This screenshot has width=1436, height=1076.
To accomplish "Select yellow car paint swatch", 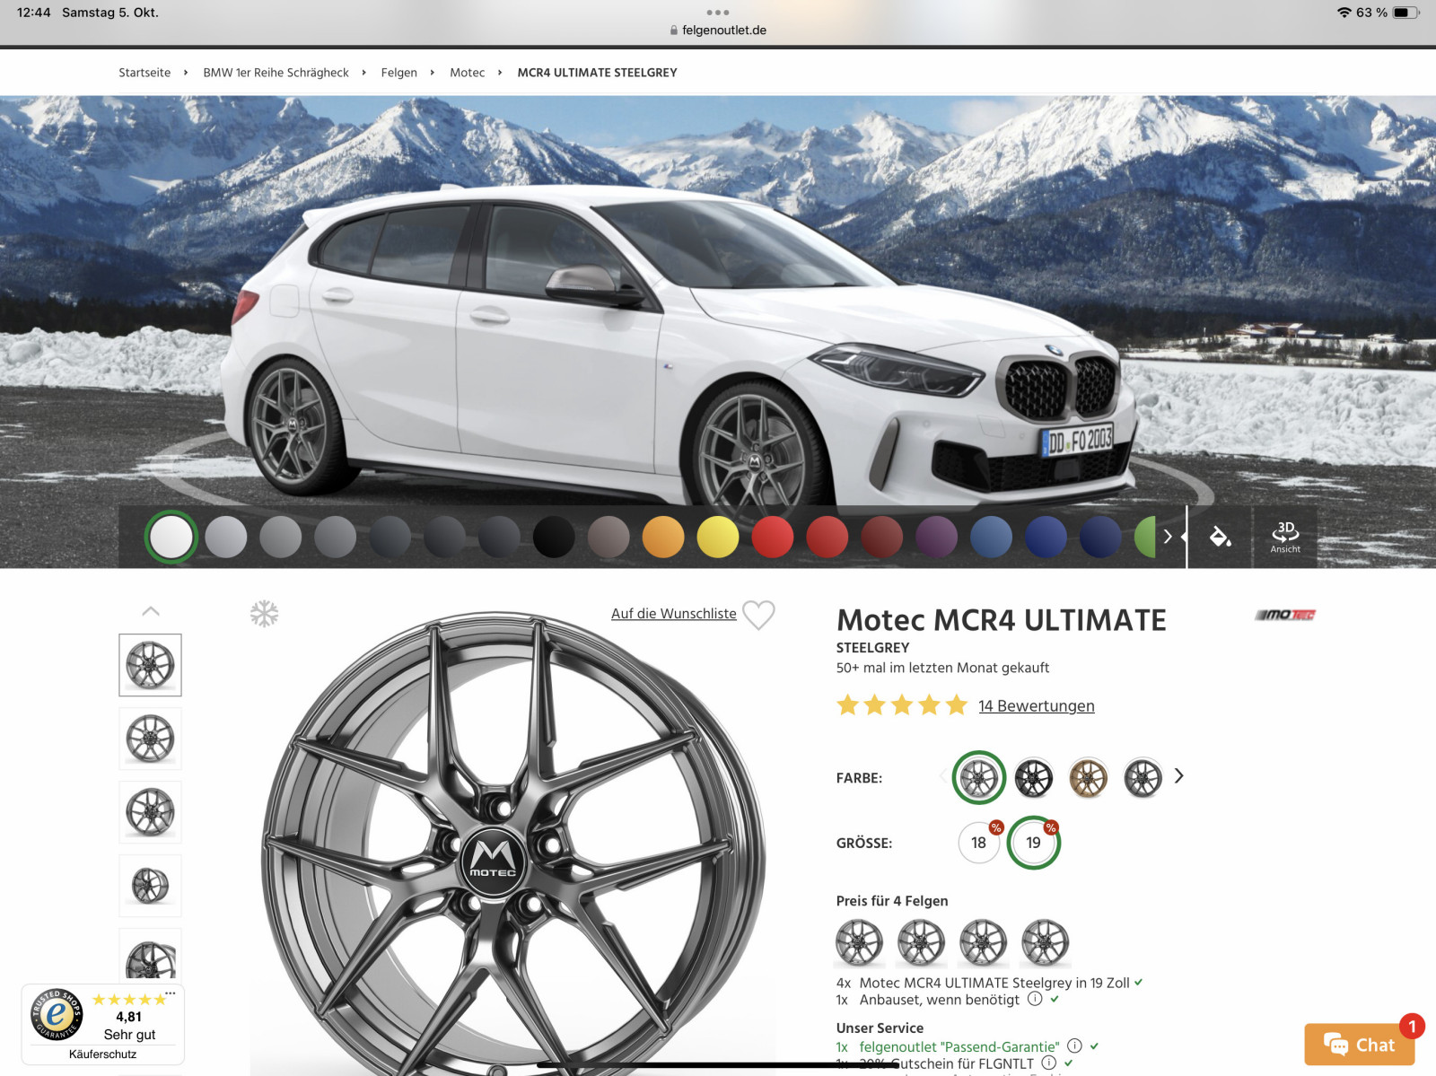I will (x=718, y=537).
